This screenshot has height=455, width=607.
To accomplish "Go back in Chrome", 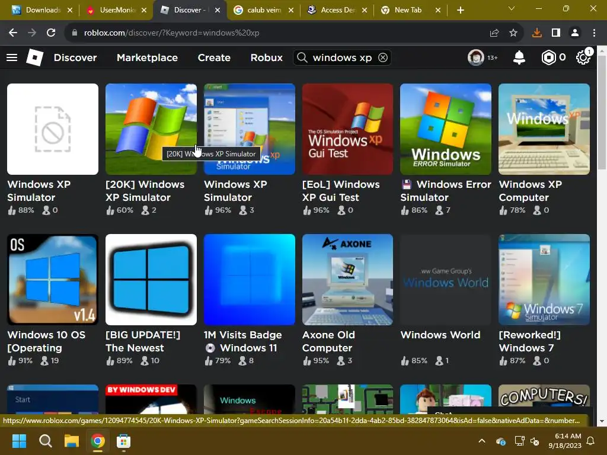I will (13, 33).
